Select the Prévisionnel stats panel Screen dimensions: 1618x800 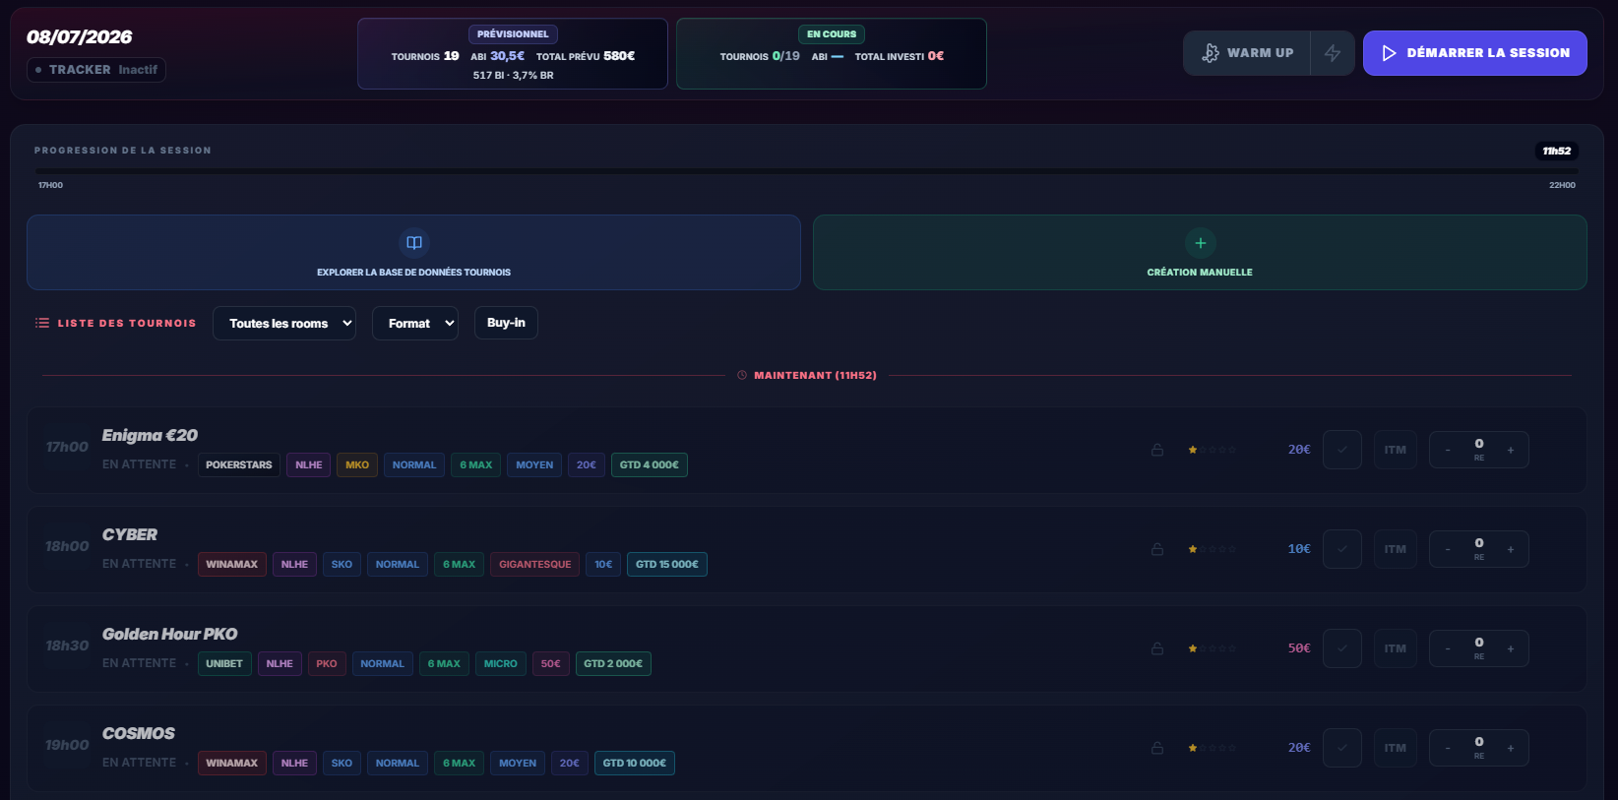(513, 54)
